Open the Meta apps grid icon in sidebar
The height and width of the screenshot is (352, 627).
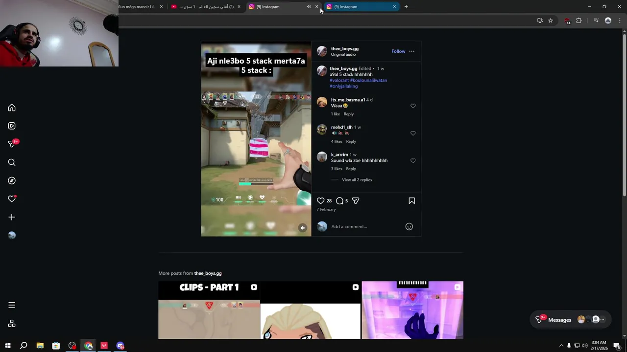12,324
